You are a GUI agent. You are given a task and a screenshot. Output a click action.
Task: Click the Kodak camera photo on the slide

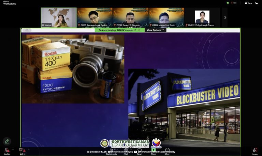point(73,69)
